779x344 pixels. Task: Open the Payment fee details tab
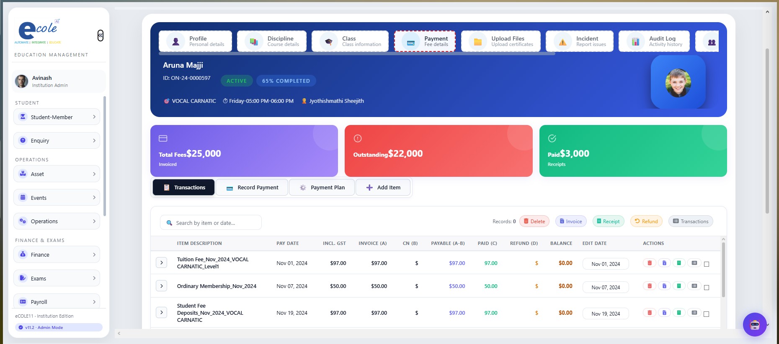click(x=425, y=41)
